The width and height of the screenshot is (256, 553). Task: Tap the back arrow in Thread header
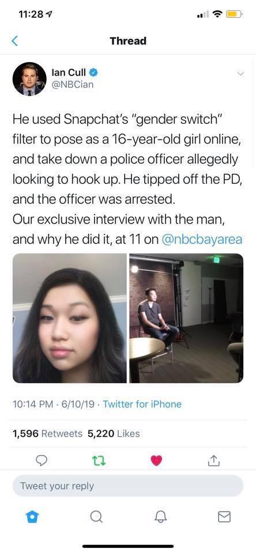point(14,41)
